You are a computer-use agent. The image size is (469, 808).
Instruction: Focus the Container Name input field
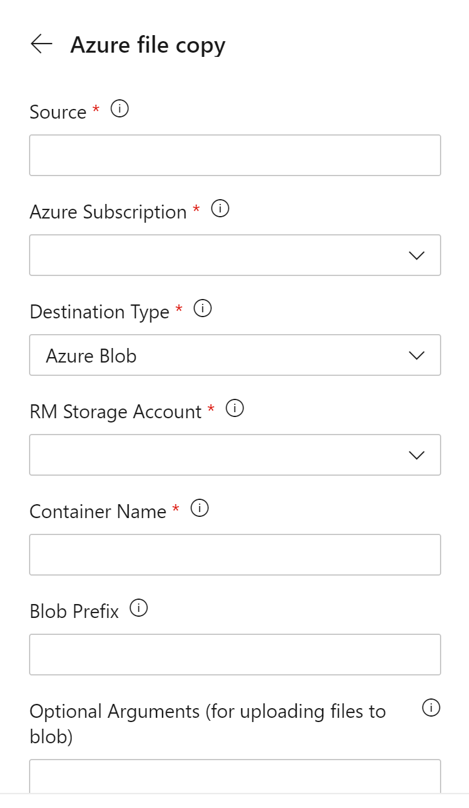[235, 554]
